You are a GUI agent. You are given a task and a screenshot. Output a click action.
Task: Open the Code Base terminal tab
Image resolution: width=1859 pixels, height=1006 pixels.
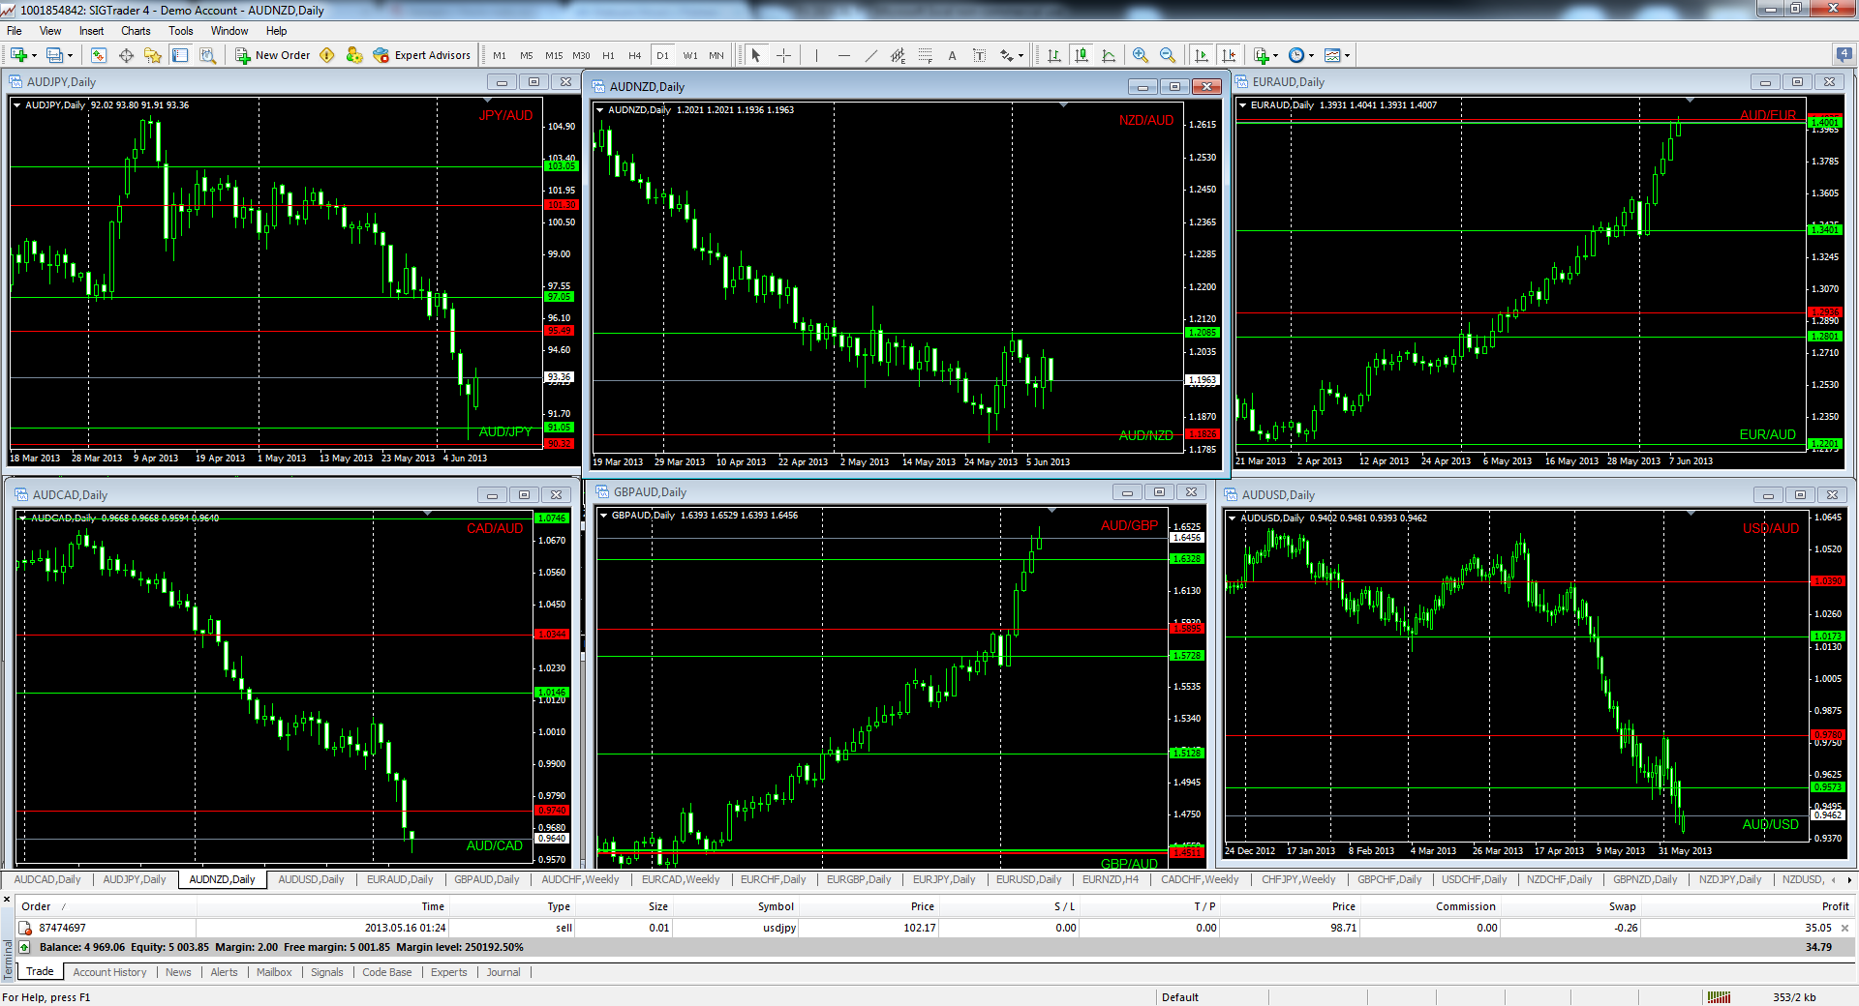(x=386, y=972)
